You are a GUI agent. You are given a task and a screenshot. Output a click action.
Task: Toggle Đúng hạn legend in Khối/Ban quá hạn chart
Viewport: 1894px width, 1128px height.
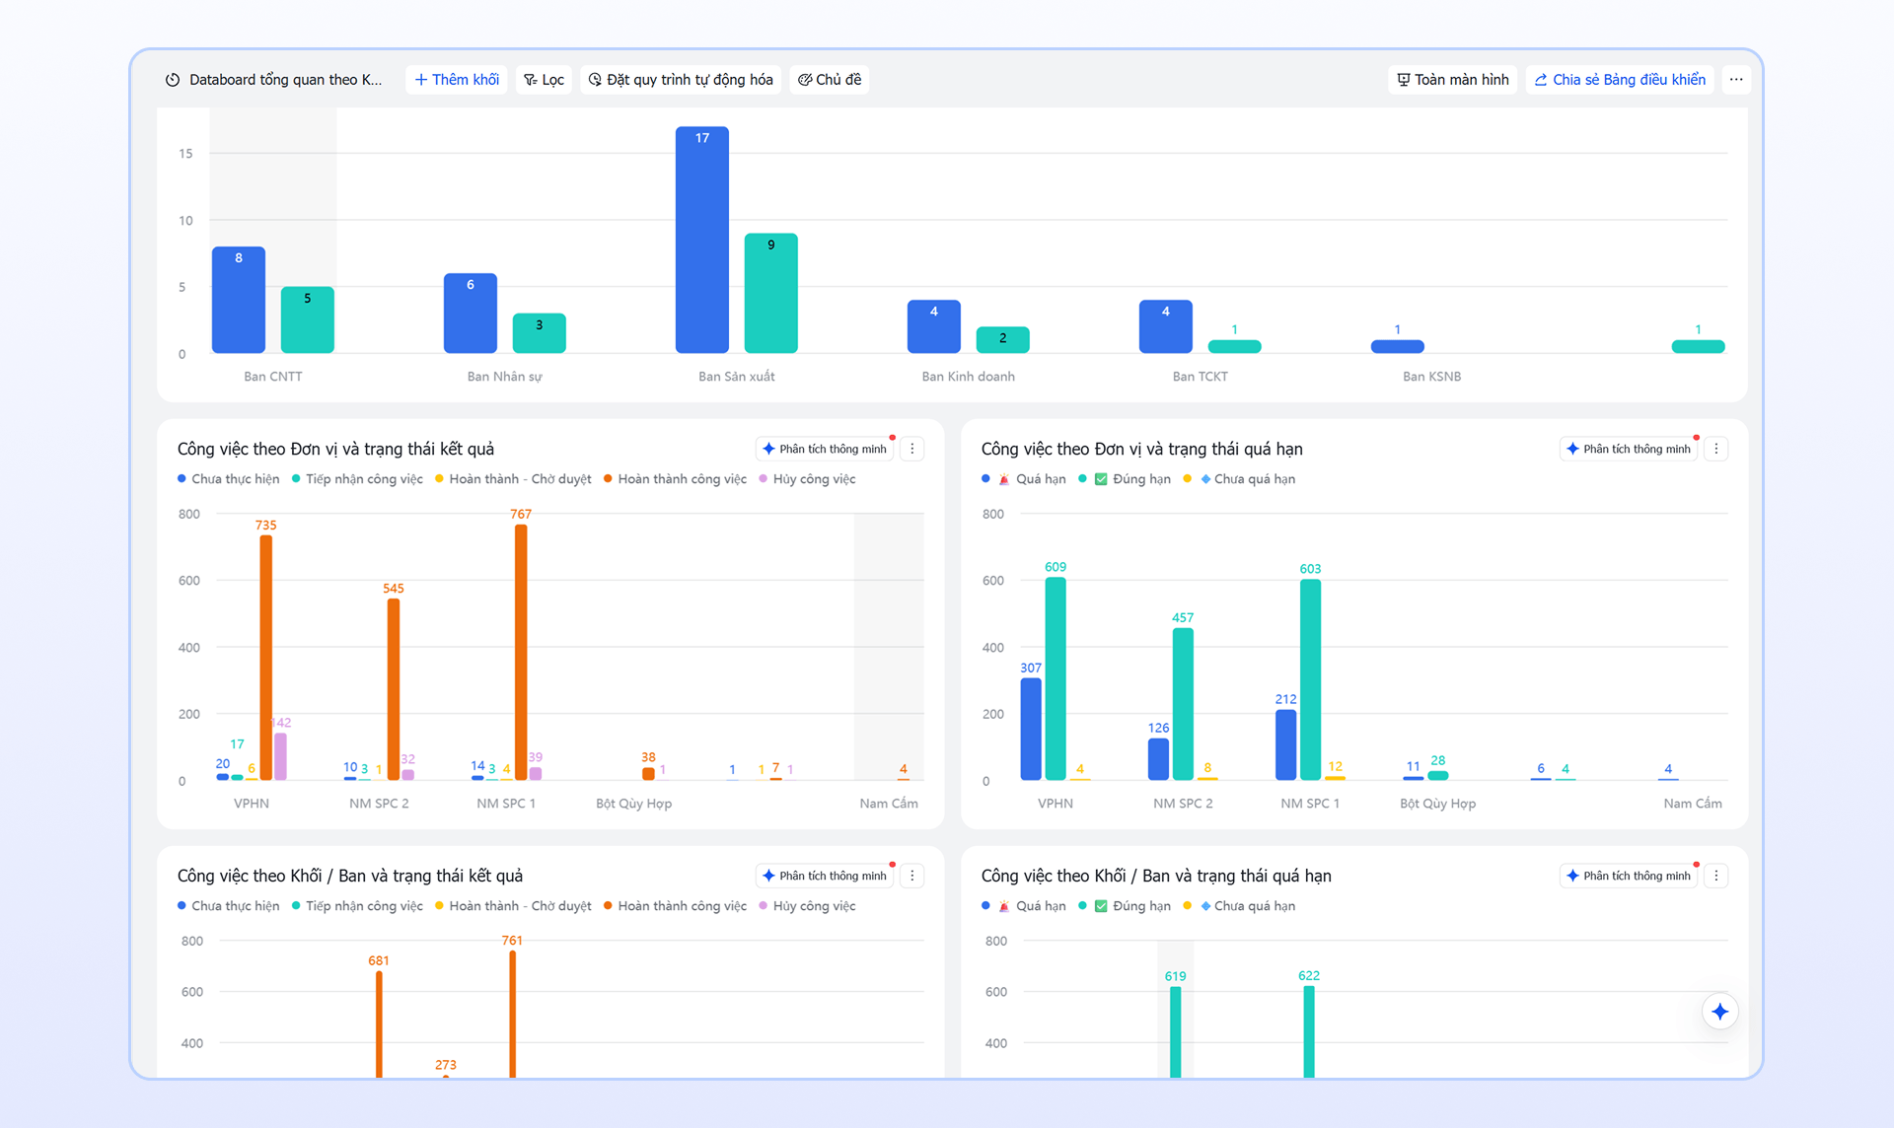(x=1125, y=906)
